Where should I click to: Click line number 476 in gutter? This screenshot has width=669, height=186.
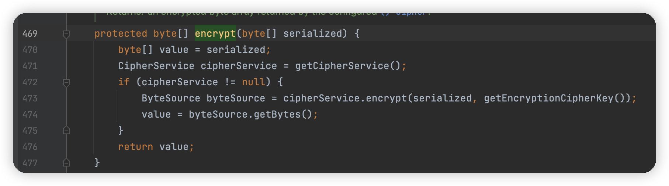(x=30, y=147)
